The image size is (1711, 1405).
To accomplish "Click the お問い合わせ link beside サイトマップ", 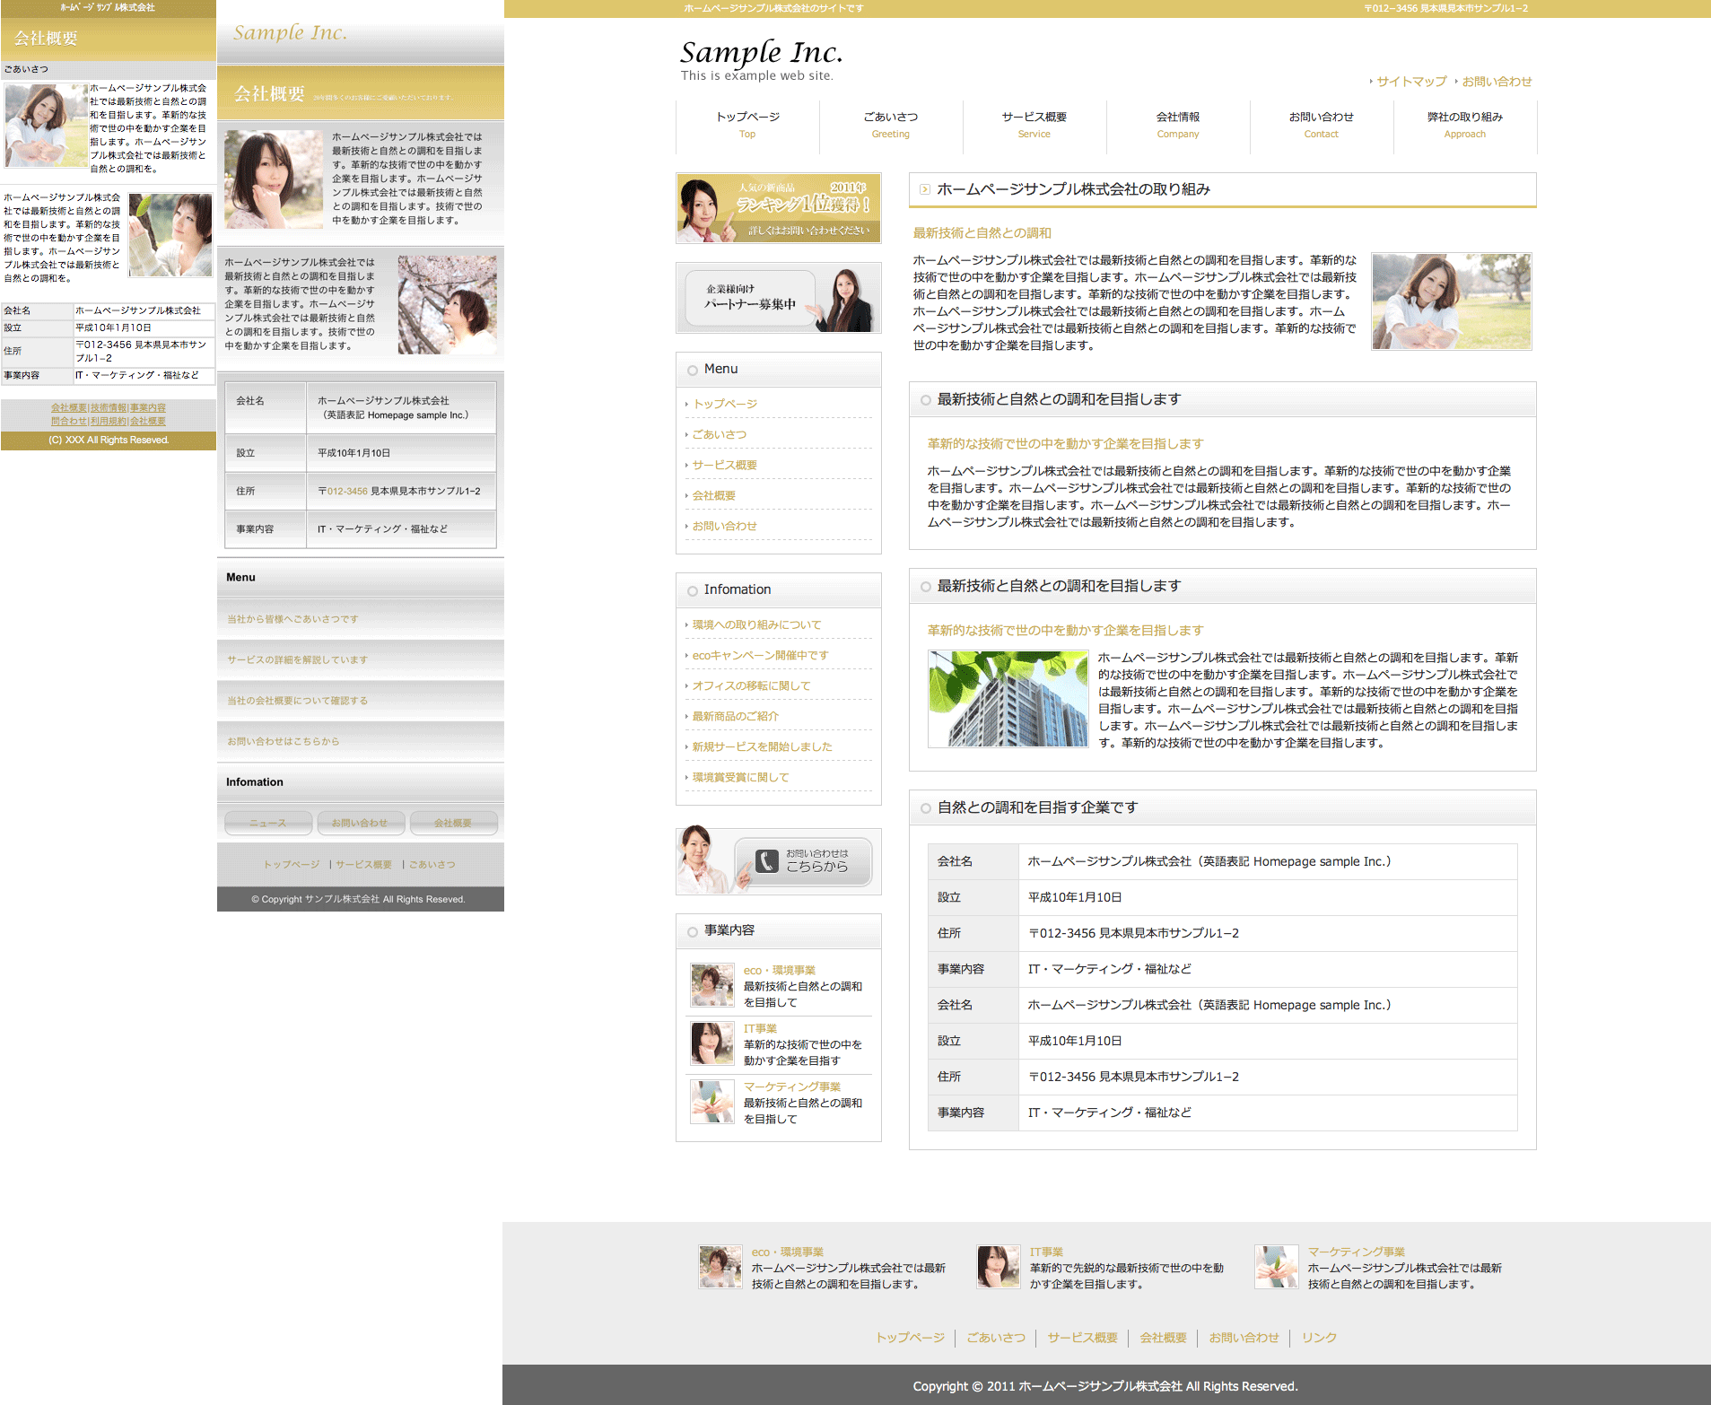I will pyautogui.click(x=1497, y=82).
